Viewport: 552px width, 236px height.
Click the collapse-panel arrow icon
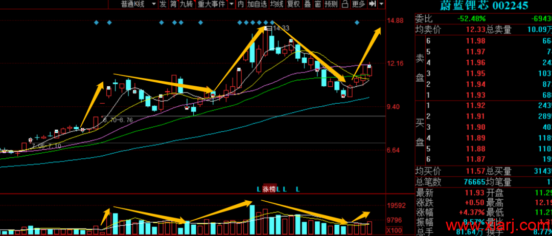click(x=372, y=4)
